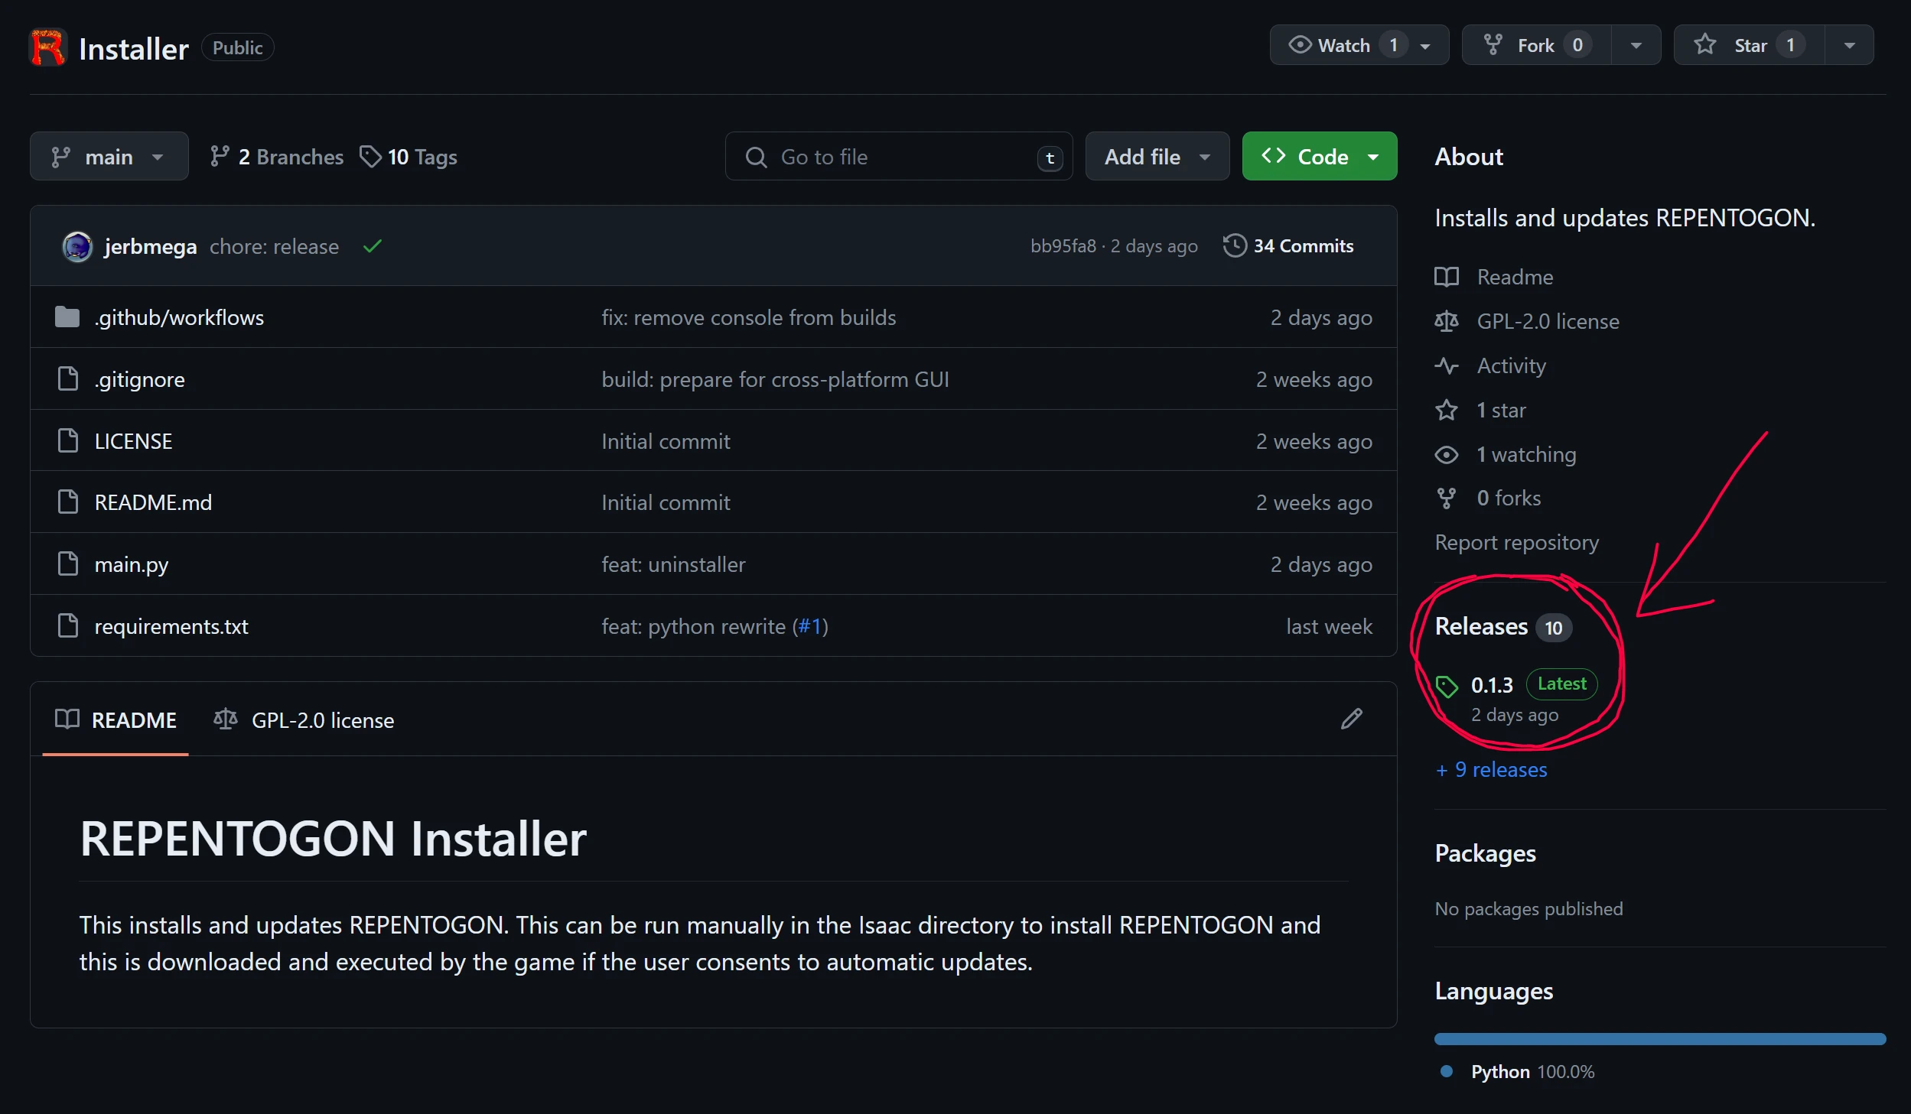Image resolution: width=1911 pixels, height=1114 pixels.
Task: Click the fork icon beside 0 forks
Action: pos(1446,498)
